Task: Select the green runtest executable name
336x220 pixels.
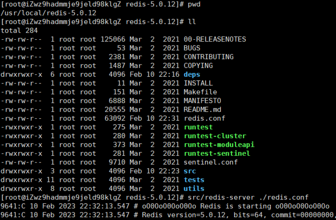Action: [198, 127]
